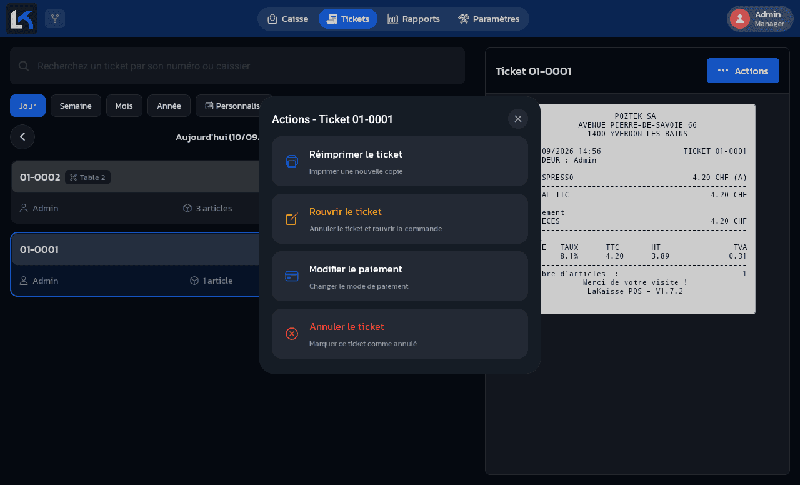Click the Table 2 badge
Image resolution: width=800 pixels, height=485 pixels.
pos(87,177)
